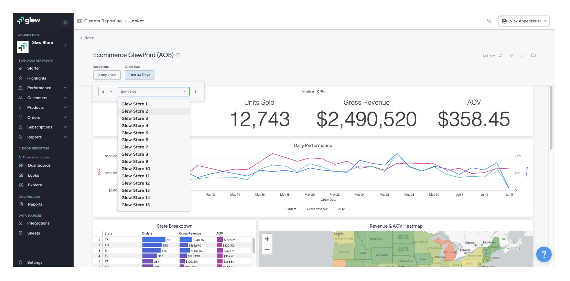Open the 'is' condition dropdown
This screenshot has height=281, width=570.
(107, 92)
